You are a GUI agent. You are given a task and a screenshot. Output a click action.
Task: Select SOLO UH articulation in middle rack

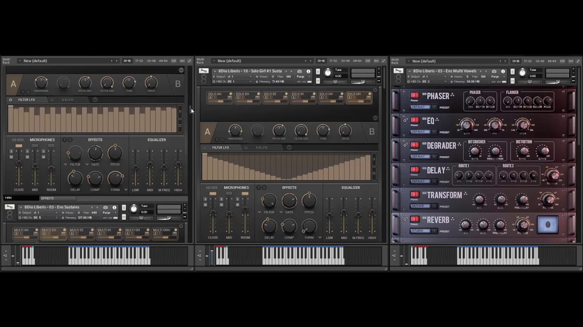pyautogui.click(x=359, y=97)
